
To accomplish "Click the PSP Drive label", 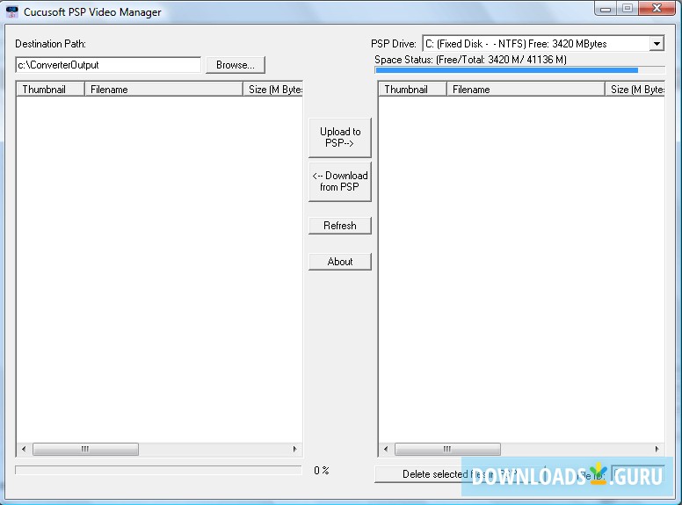I will tap(393, 44).
